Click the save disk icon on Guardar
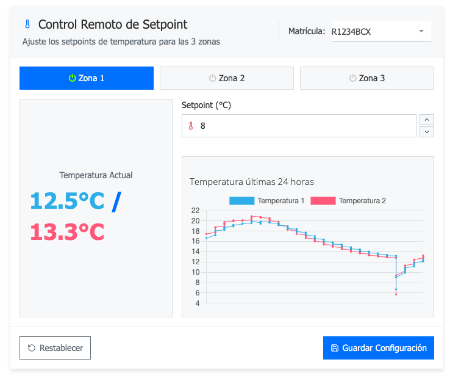 [x=334, y=348]
